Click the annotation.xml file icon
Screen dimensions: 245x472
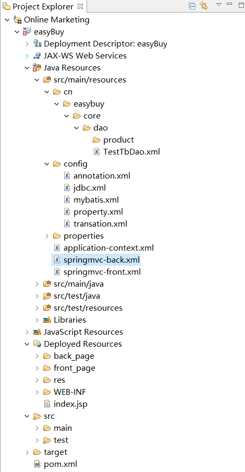pos(67,176)
